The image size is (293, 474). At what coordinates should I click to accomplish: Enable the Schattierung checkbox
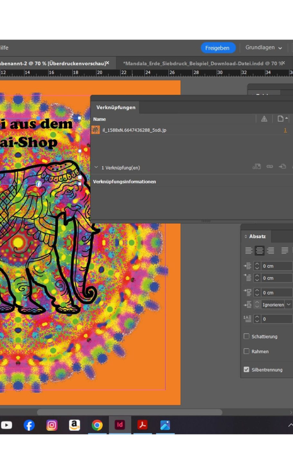click(247, 336)
